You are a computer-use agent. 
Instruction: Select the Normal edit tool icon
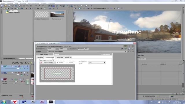click(71, 6)
